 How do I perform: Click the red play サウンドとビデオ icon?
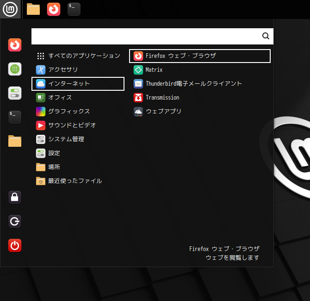coord(41,125)
